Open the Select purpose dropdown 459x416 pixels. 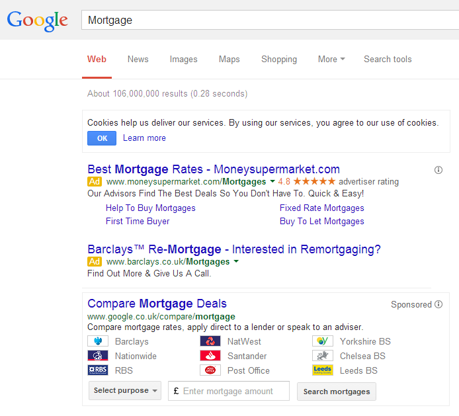(125, 390)
